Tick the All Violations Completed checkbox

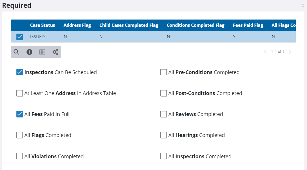tap(20, 157)
